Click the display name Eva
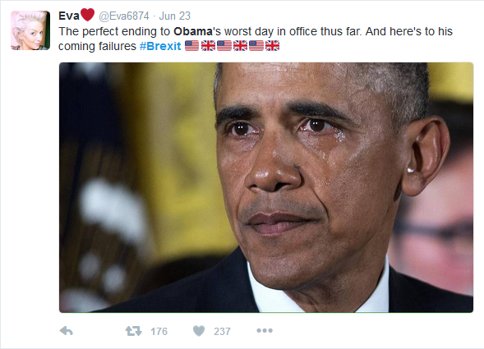The image size is (484, 349). [x=69, y=16]
